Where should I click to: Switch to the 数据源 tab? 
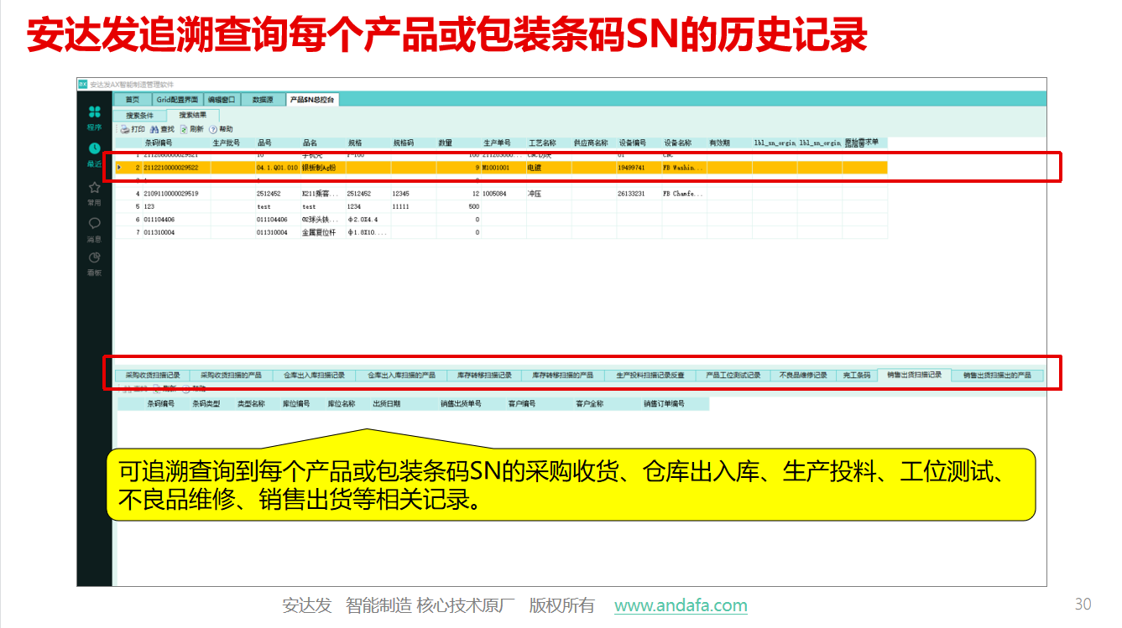point(263,100)
